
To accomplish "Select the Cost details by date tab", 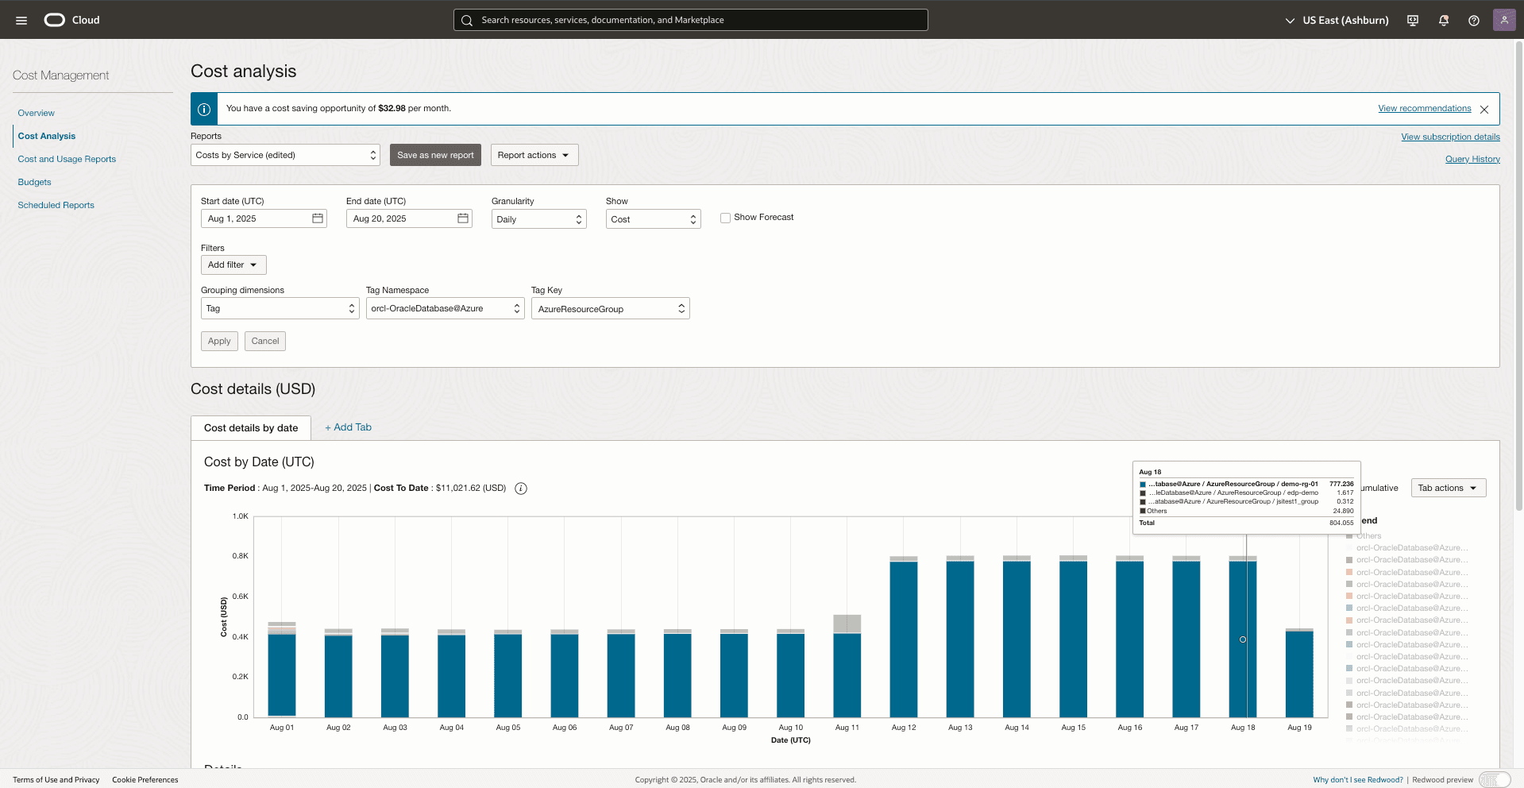I will [251, 427].
